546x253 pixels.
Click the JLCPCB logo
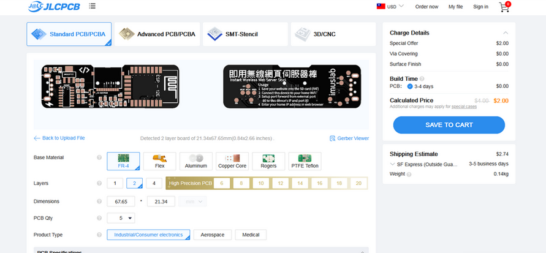click(x=54, y=6)
